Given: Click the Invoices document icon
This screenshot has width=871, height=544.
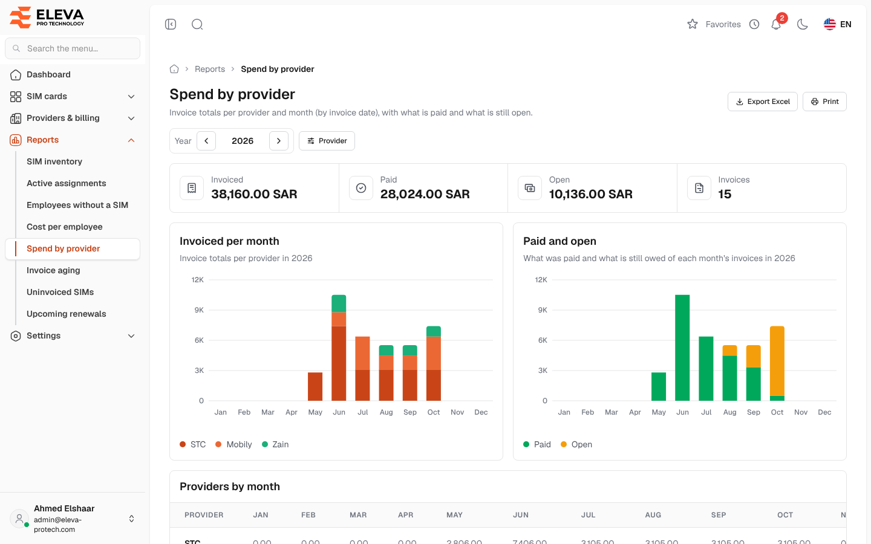Looking at the screenshot, I should [x=699, y=188].
